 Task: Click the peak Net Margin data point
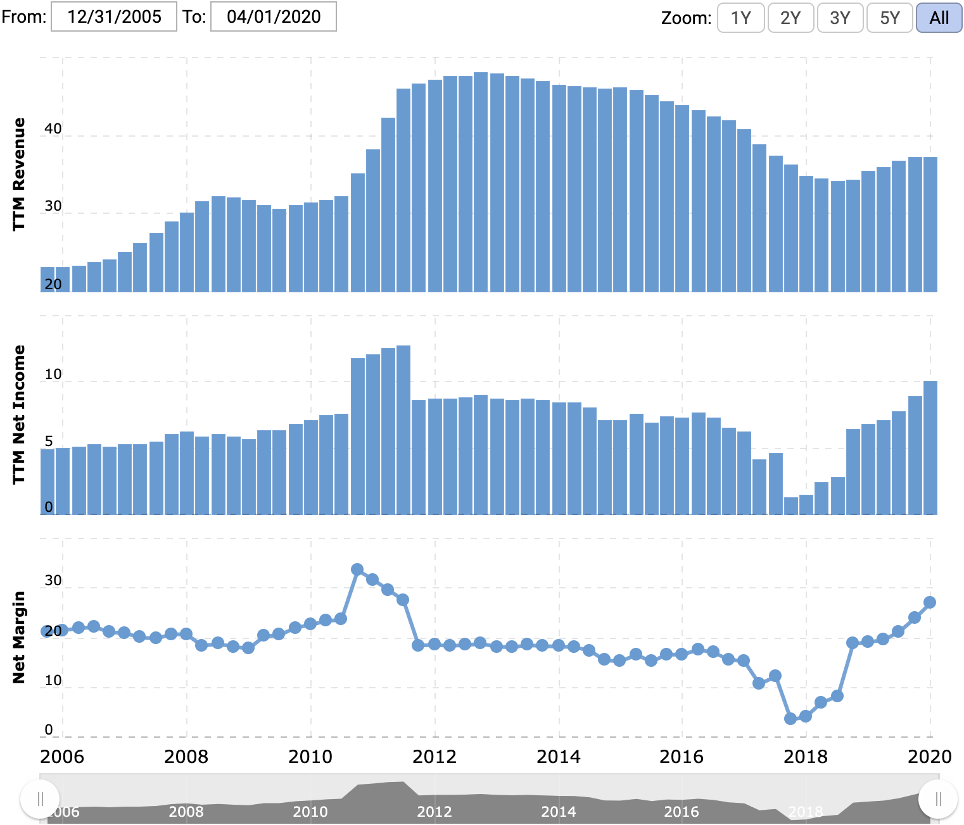tap(357, 569)
